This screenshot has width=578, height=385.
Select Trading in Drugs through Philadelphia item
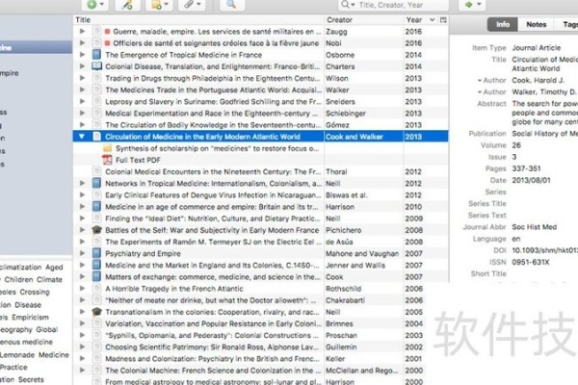click(261, 79)
